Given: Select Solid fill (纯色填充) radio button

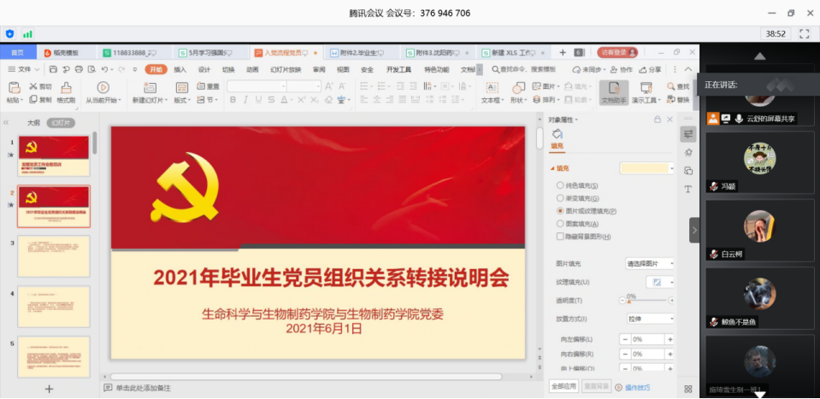Looking at the screenshot, I should pos(560,185).
